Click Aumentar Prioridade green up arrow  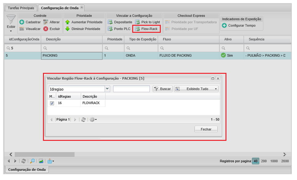tap(84, 22)
